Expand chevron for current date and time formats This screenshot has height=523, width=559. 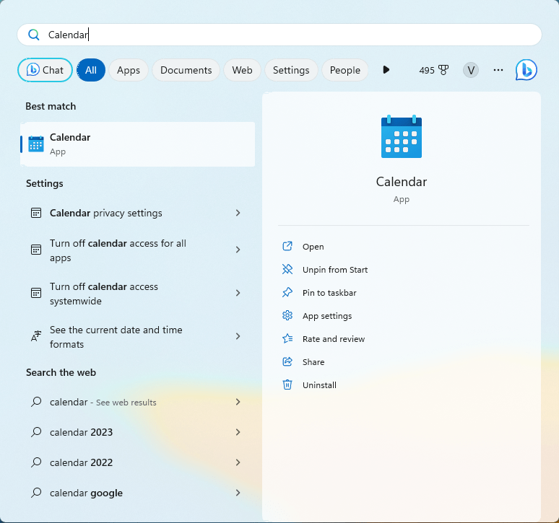[238, 336]
